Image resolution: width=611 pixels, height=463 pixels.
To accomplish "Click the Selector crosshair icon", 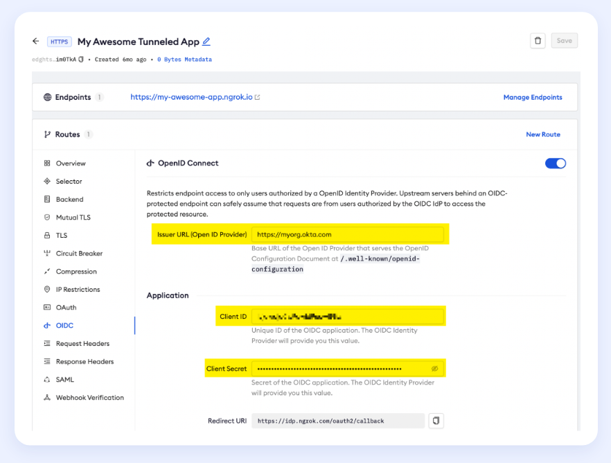I will click(47, 181).
